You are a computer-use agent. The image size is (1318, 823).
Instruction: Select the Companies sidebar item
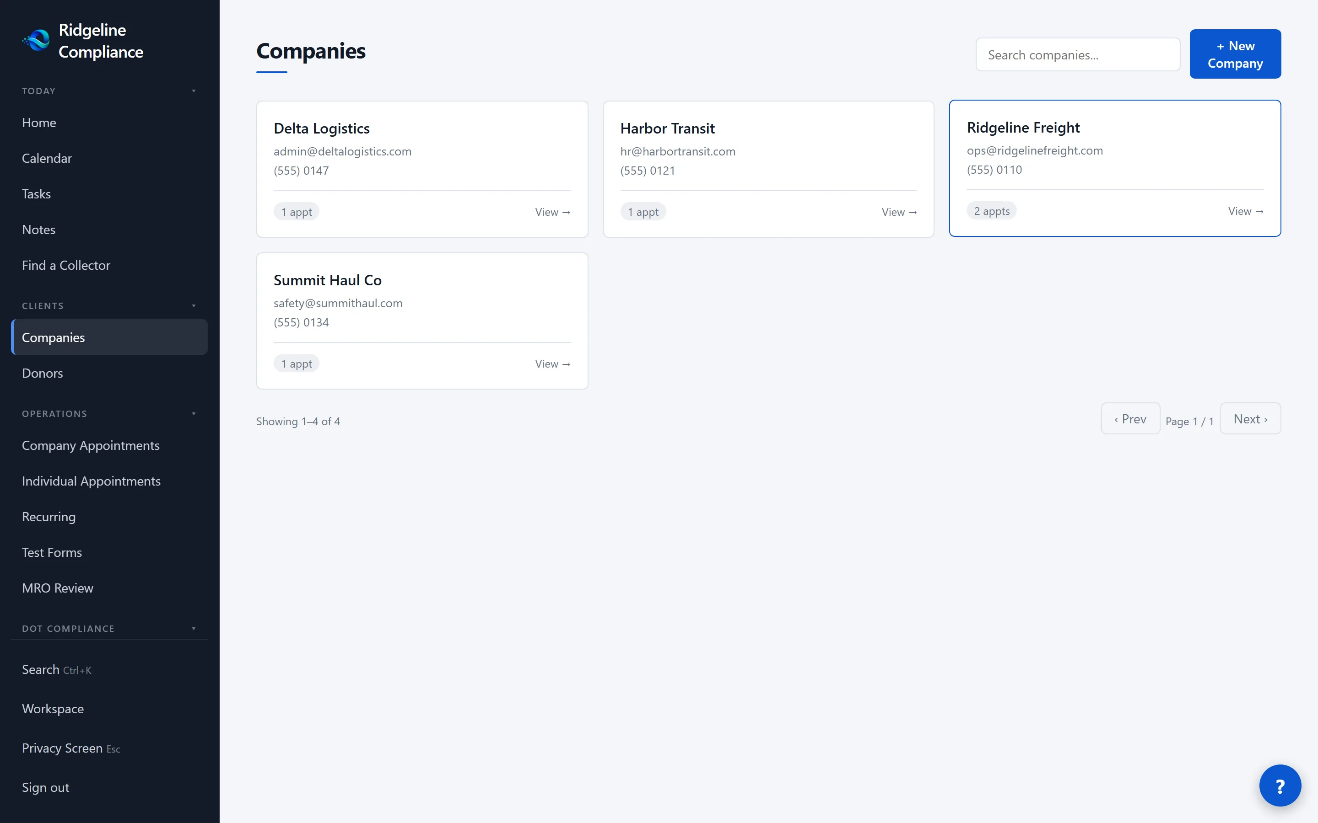click(109, 337)
